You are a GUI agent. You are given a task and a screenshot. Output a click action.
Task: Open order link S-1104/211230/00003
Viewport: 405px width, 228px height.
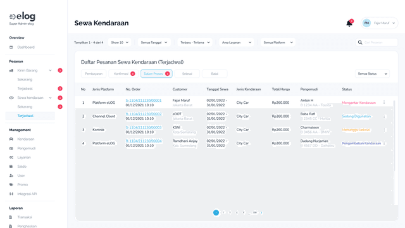[x=144, y=127]
